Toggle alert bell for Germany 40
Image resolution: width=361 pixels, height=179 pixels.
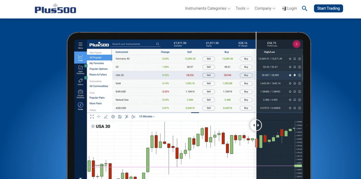click(295, 59)
